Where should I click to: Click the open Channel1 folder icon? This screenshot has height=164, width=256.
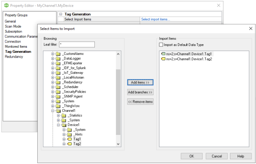pos(58,111)
